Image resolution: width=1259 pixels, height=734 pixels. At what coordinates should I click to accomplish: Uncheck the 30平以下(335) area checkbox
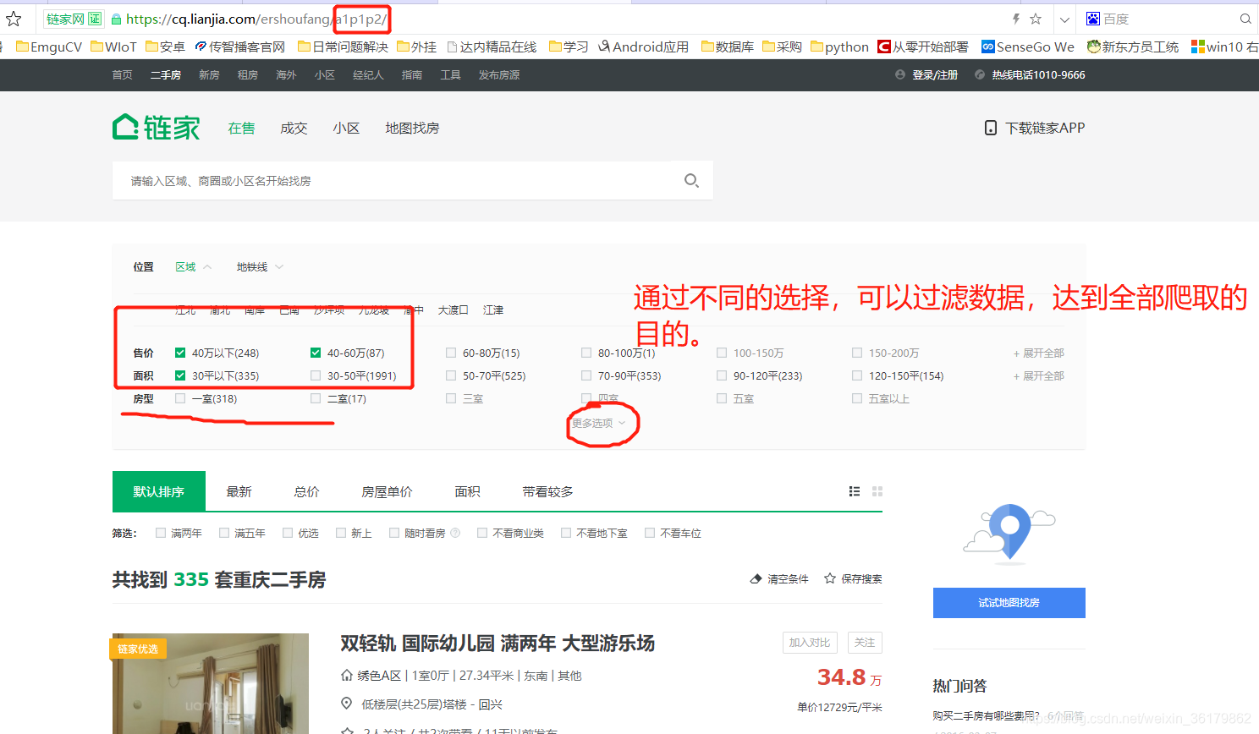click(180, 375)
